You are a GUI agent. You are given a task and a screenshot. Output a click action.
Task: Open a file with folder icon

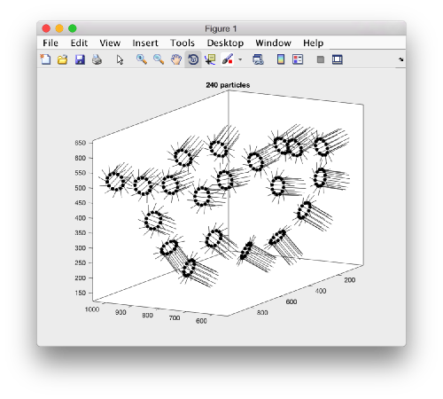[x=62, y=59]
